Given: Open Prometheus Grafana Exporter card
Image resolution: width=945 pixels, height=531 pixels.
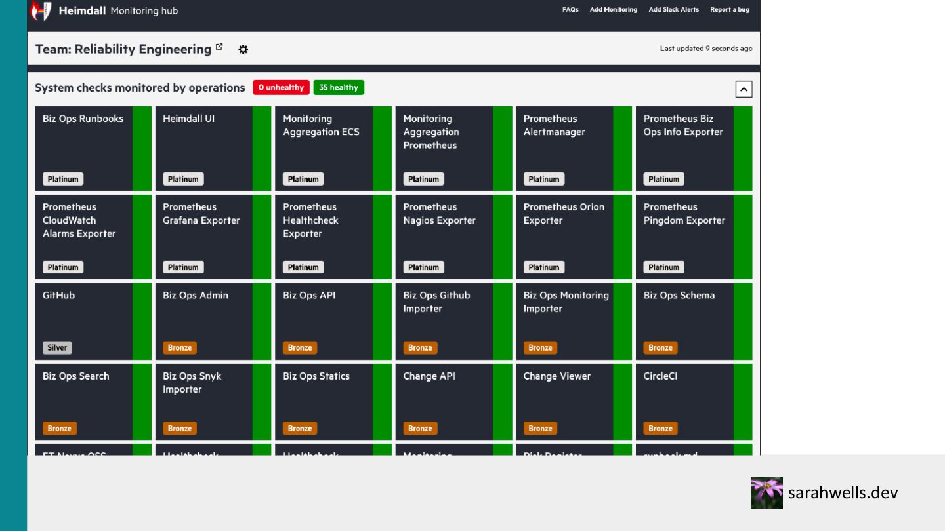Looking at the screenshot, I should coord(213,237).
